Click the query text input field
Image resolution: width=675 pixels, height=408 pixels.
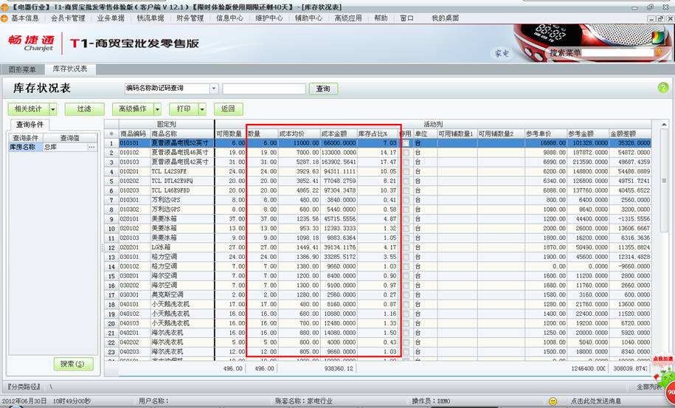pyautogui.click(x=263, y=89)
